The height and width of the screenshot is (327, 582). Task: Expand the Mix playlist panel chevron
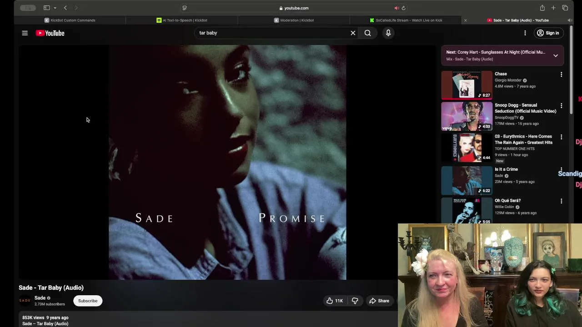tap(556, 55)
